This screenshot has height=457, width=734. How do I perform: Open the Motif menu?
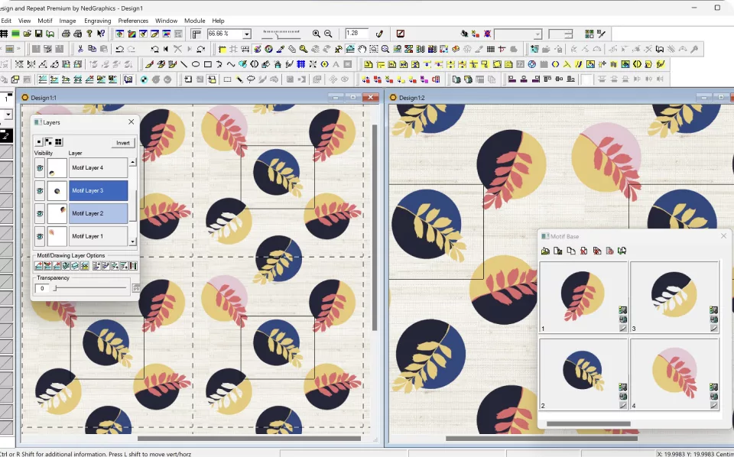pyautogui.click(x=45, y=21)
